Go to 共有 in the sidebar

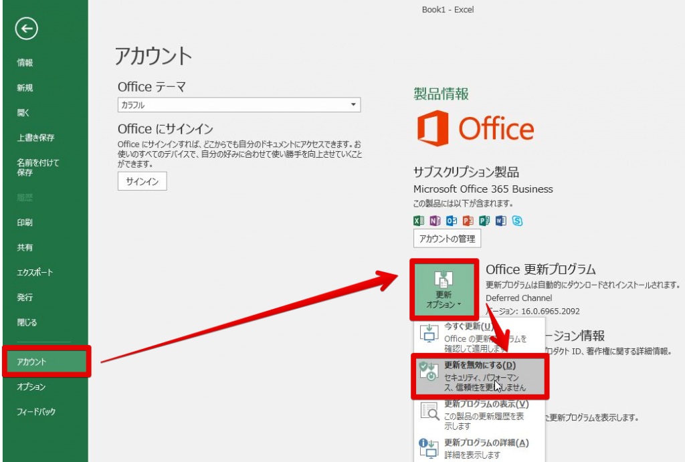[x=25, y=247]
